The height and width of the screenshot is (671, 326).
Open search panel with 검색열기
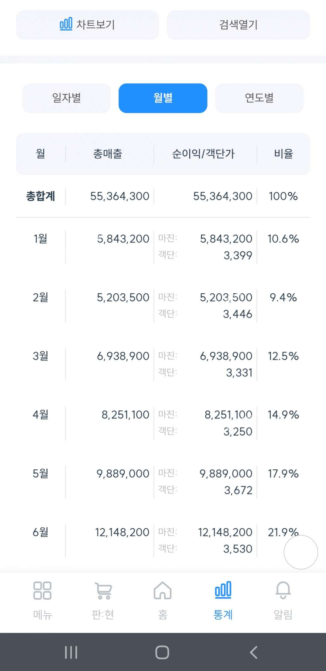238,25
